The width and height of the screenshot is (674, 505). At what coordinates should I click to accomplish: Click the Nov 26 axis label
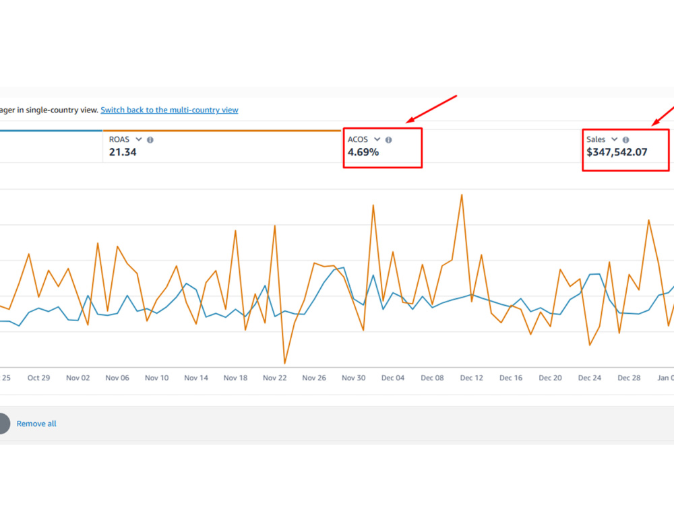click(314, 378)
